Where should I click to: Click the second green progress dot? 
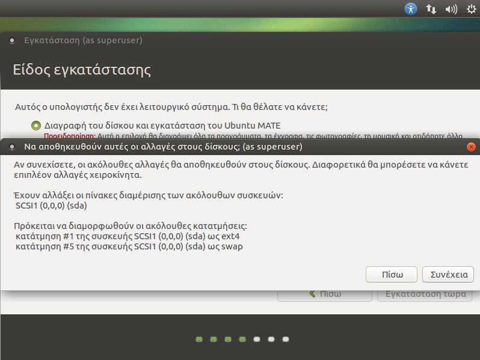(x=214, y=340)
